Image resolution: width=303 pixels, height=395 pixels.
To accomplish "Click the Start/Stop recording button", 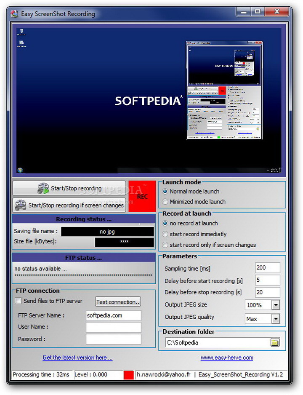I will coord(69,188).
